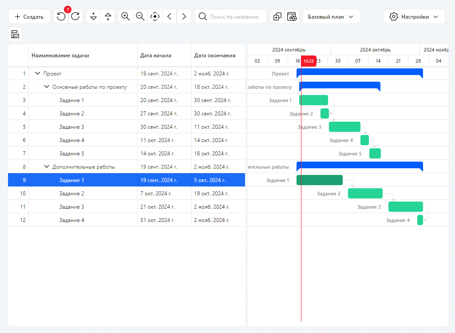The image size is (455, 333).
Task: Zoom in on the Gantt timeline
Action: pos(126,16)
